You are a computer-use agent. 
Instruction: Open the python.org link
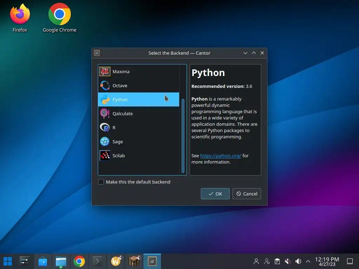pos(221,156)
